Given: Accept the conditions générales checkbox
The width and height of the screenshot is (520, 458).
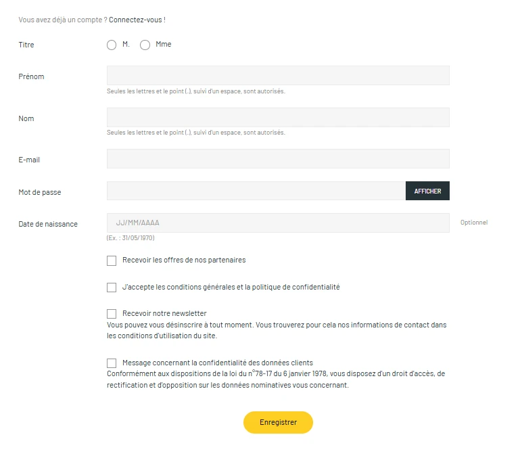Looking at the screenshot, I should (112, 288).
